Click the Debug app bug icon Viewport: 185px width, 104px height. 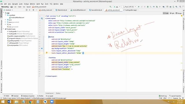click(148, 7)
